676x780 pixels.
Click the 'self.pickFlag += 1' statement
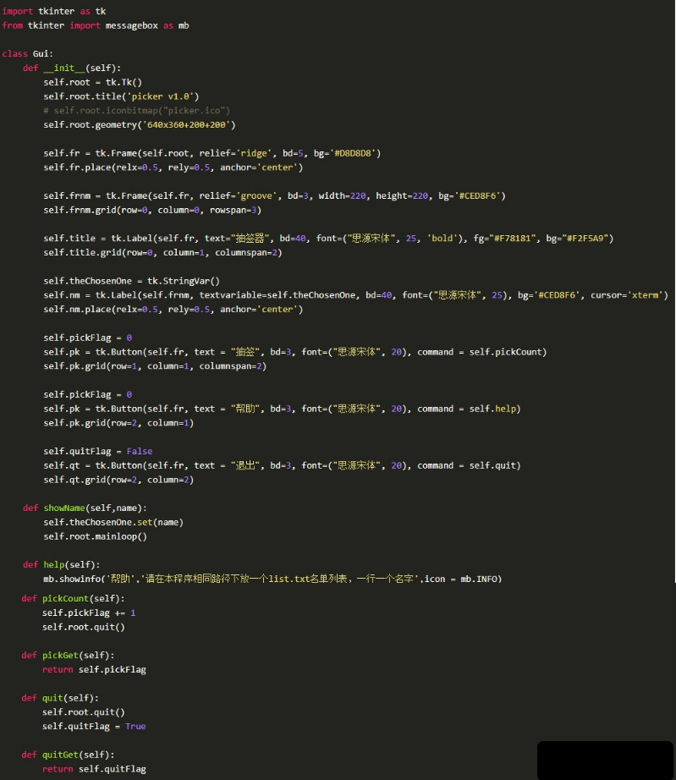(89, 612)
